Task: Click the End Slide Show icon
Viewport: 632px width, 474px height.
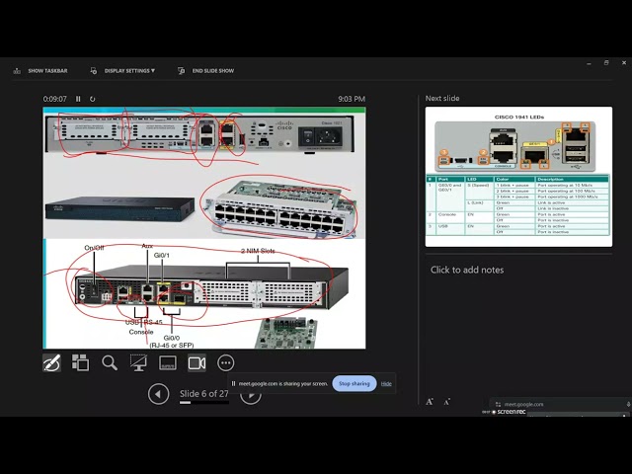Action: [182, 70]
